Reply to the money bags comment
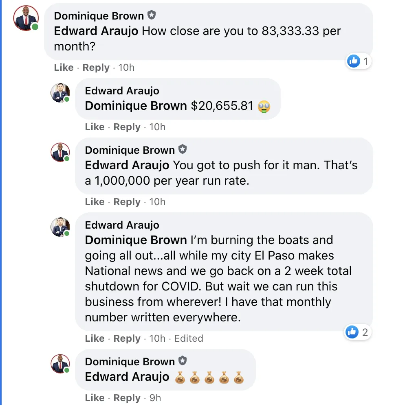 tap(127, 398)
